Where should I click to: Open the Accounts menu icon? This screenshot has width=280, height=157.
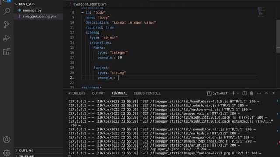tap(7, 140)
